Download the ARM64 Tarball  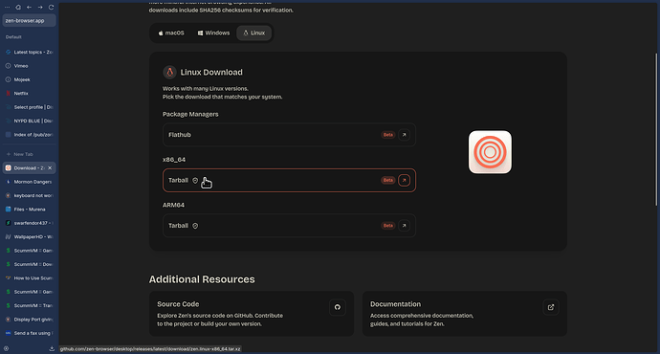(289, 226)
